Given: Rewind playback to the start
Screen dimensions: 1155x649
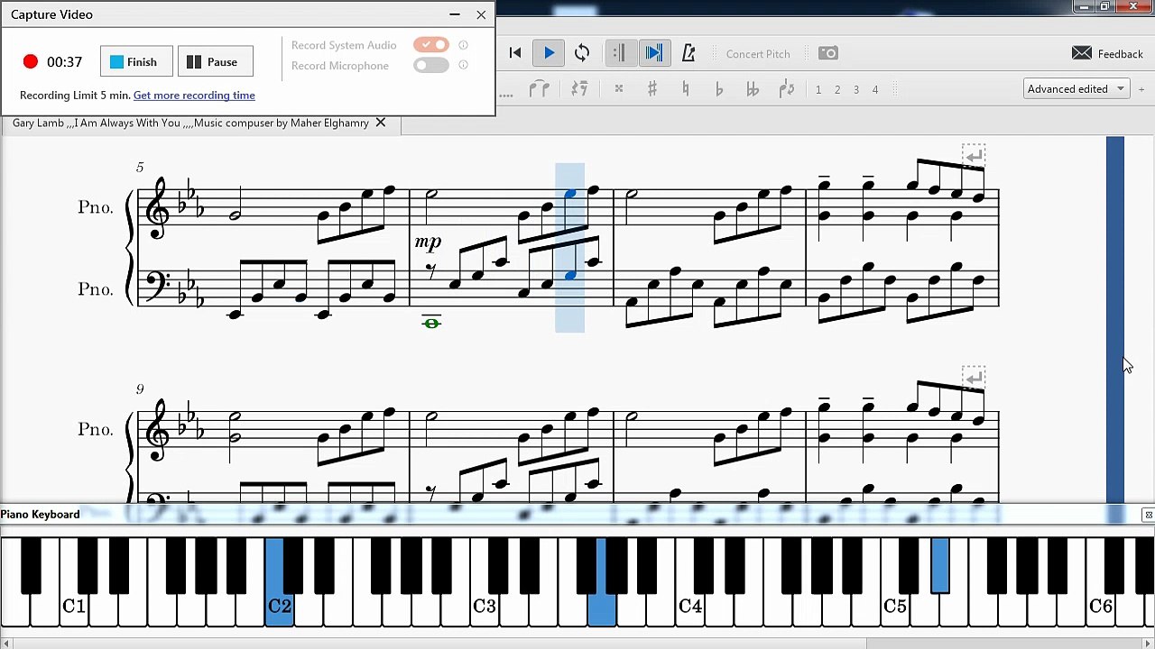Looking at the screenshot, I should click(515, 53).
